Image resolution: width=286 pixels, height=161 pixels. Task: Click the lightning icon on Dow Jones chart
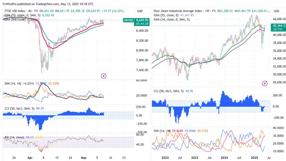[x=265, y=83]
